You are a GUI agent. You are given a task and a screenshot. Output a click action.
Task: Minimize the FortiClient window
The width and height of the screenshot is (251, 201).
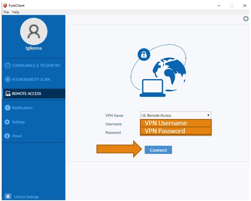[219, 5]
